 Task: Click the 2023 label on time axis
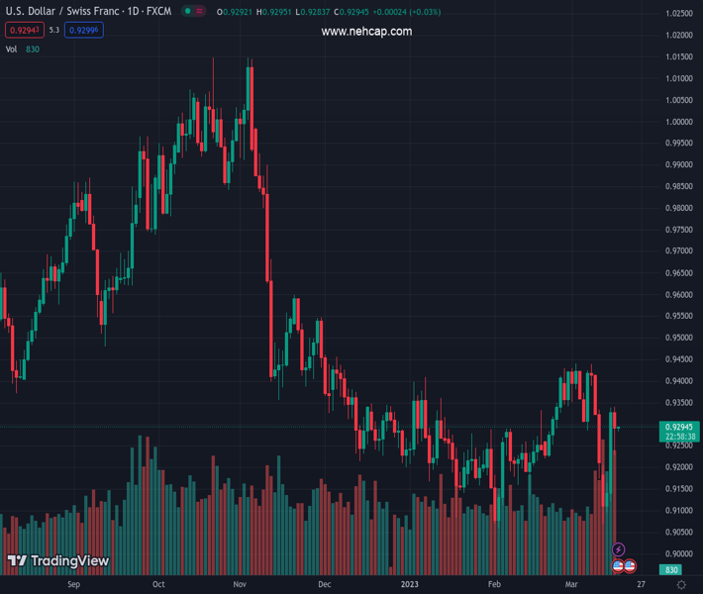coord(409,584)
